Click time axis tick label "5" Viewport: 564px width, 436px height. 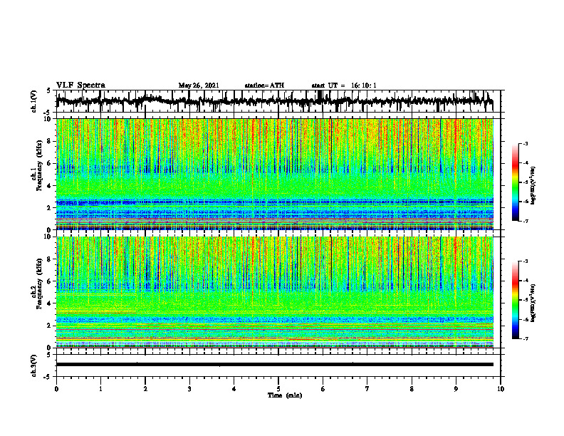pyautogui.click(x=278, y=389)
